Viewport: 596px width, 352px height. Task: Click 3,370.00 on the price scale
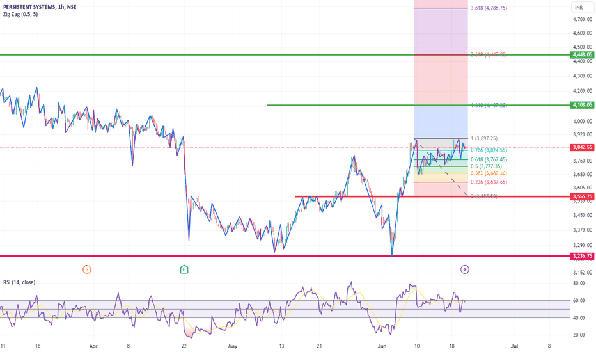pyautogui.click(x=583, y=230)
